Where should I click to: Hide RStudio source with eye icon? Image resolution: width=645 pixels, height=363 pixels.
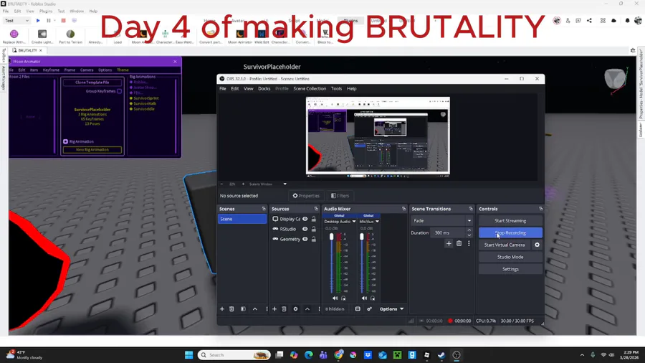305,230
